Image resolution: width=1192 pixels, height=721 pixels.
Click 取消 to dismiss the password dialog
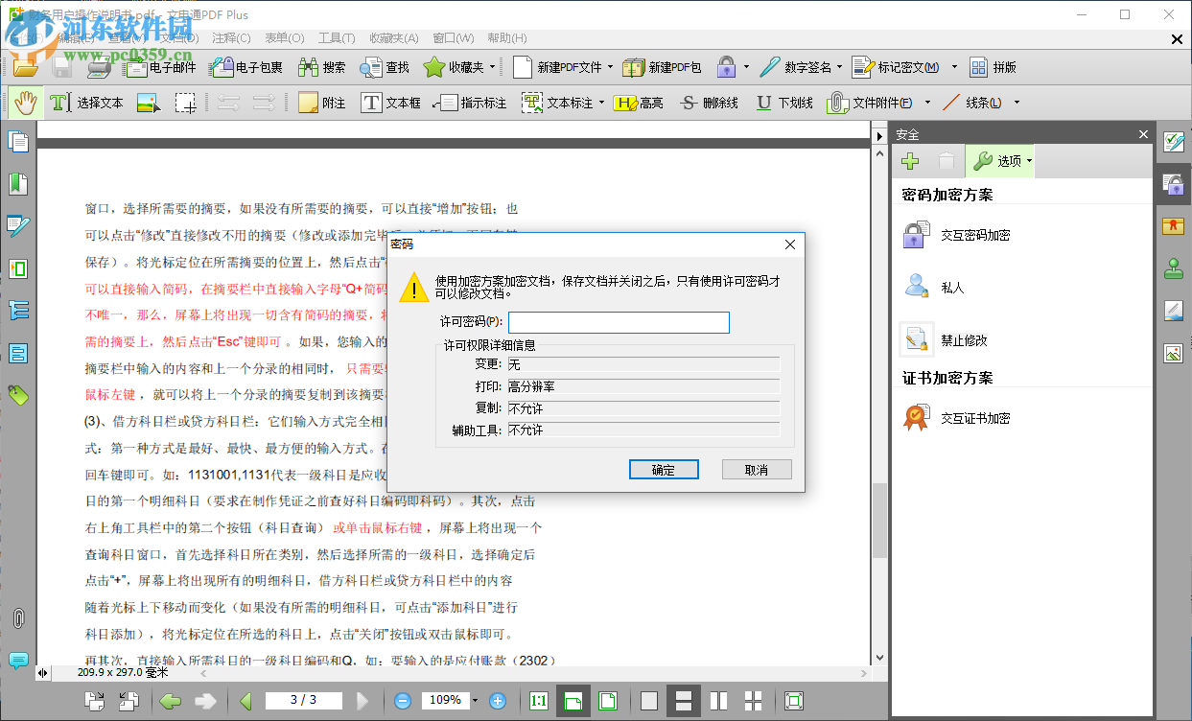(x=757, y=469)
